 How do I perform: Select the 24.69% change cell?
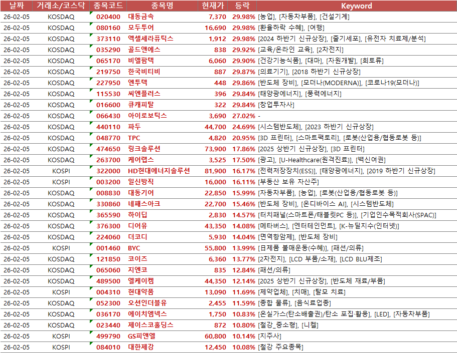244,127
